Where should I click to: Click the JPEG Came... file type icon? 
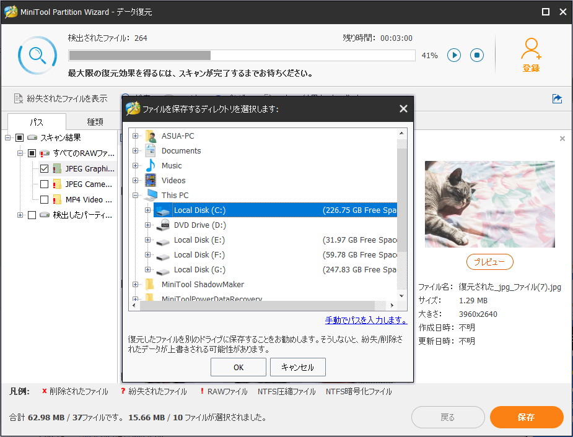click(57, 184)
